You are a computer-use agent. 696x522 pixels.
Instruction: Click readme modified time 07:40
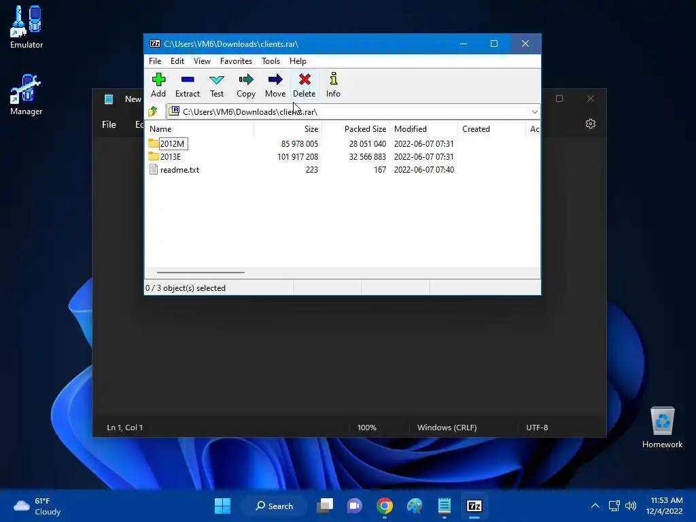(424, 169)
